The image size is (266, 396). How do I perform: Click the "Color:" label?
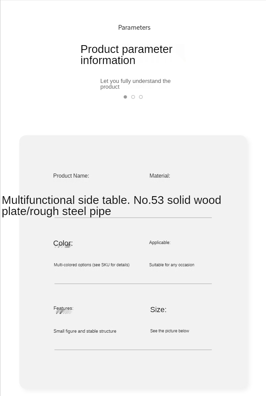tap(63, 243)
